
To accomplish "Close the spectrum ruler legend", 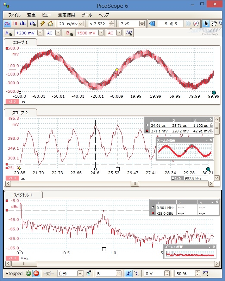I will tap(217, 202).
